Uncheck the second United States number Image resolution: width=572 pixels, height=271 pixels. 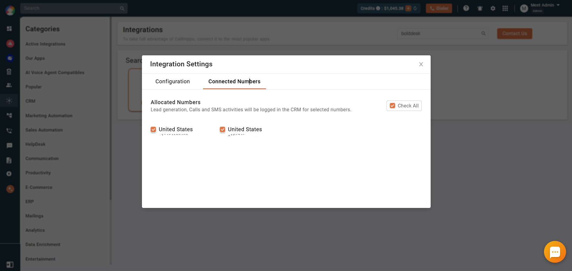pos(222,129)
